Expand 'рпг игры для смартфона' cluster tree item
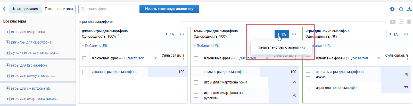This screenshot has height=106, width=413. (x=7, y=43)
